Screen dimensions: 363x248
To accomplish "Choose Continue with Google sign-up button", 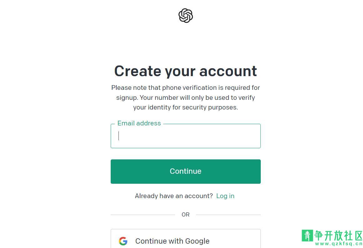I will [186, 239].
